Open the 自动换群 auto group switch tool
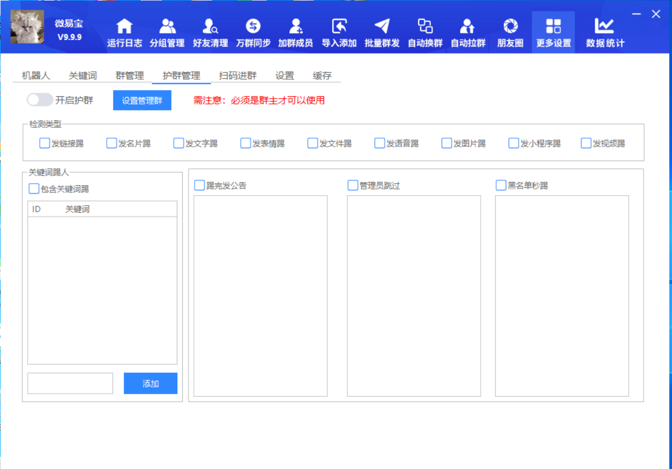The image size is (672, 469). (424, 31)
